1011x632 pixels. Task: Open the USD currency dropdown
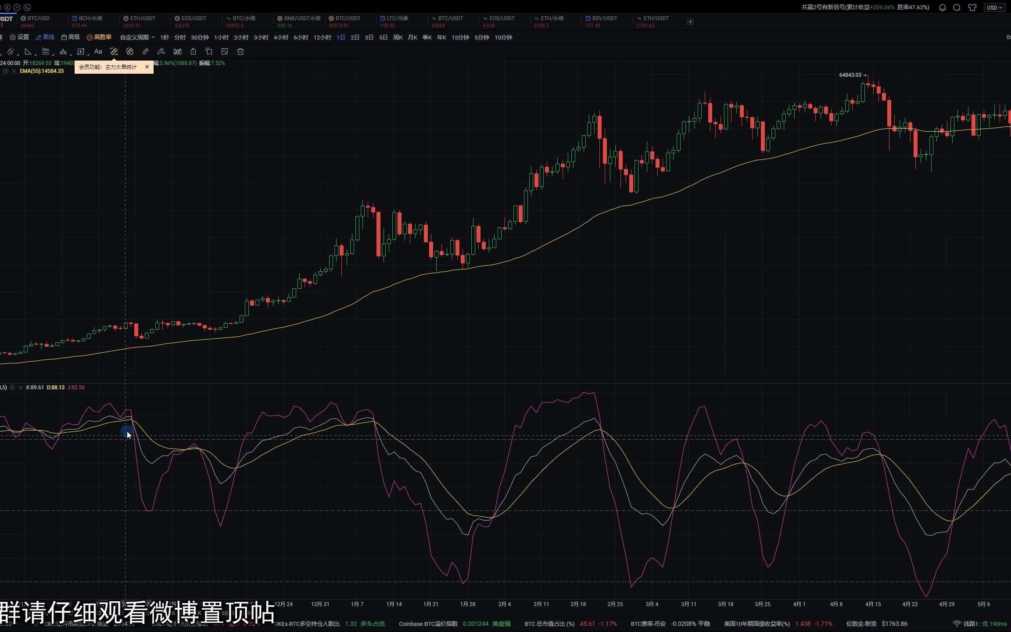point(994,7)
